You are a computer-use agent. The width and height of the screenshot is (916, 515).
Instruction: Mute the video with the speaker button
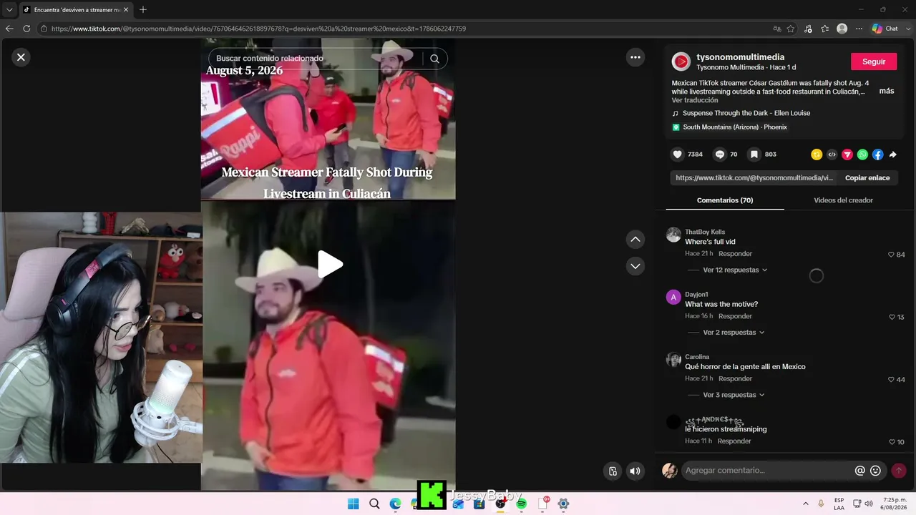pos(635,471)
